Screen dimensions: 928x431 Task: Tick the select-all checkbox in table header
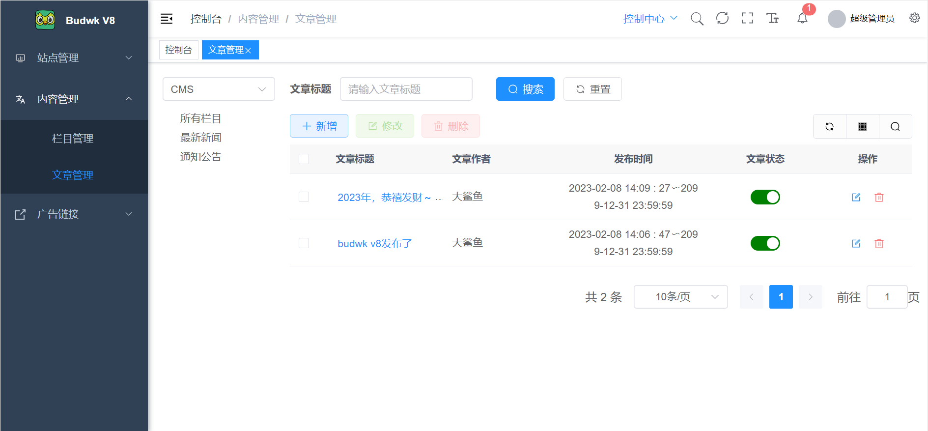[304, 159]
